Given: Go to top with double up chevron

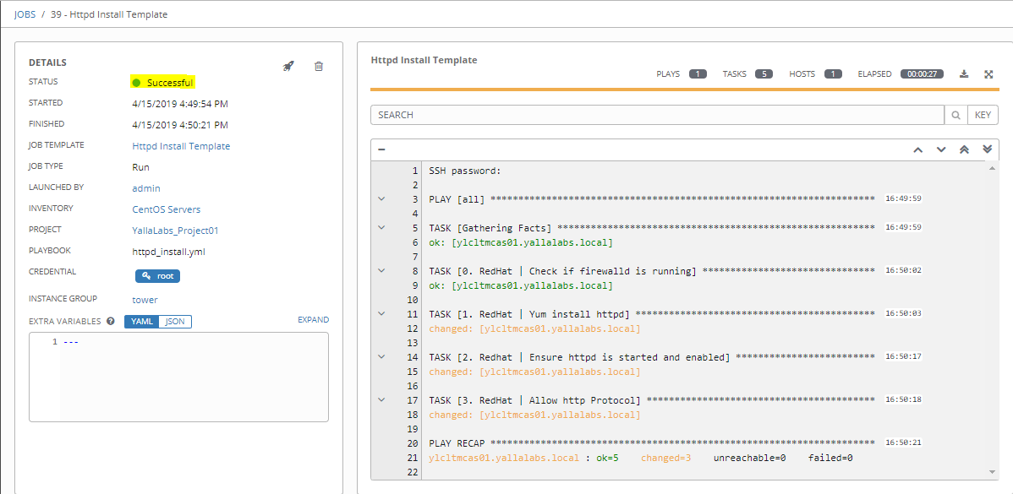Looking at the screenshot, I should [964, 149].
